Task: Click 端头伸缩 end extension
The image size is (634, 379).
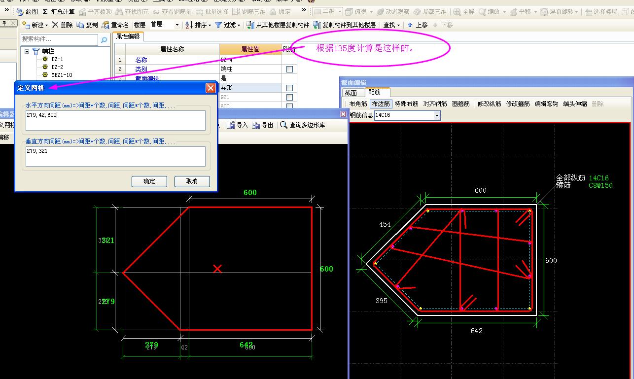Action: coord(575,104)
